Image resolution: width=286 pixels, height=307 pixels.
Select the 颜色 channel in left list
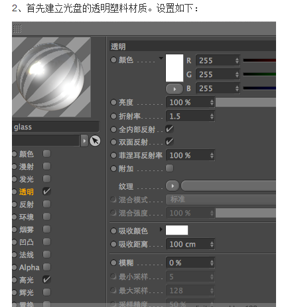[x=27, y=154]
